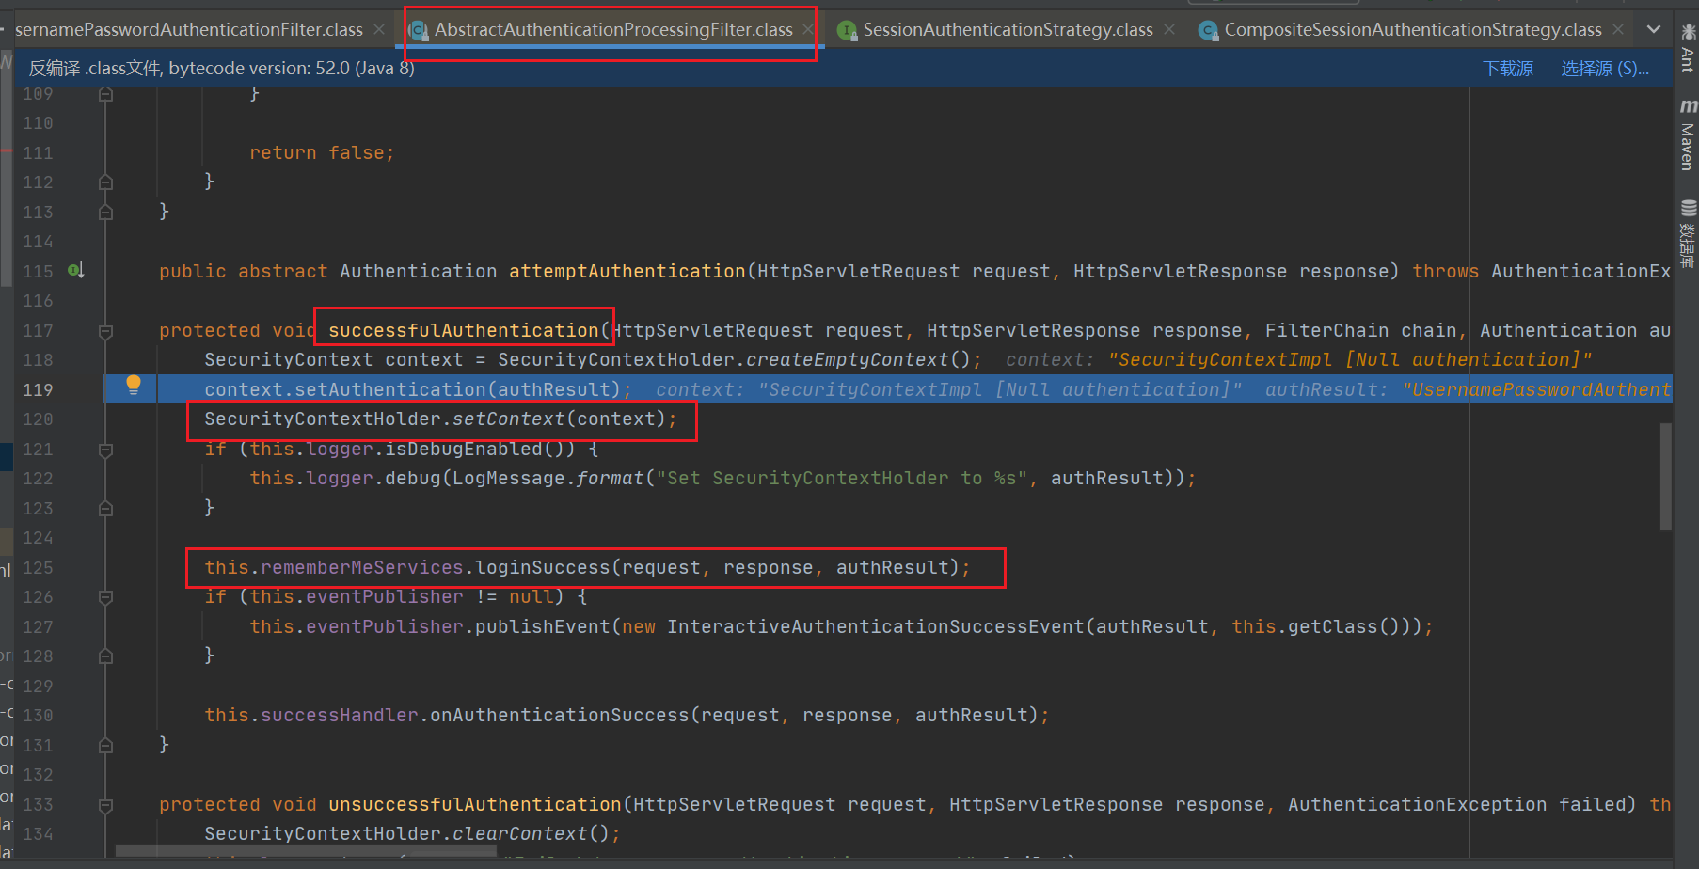Click loginSuccess call on line 125

(543, 567)
